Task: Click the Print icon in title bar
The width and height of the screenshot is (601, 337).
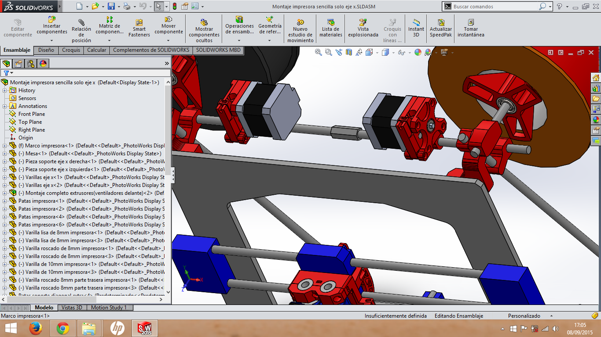Action: (x=127, y=6)
